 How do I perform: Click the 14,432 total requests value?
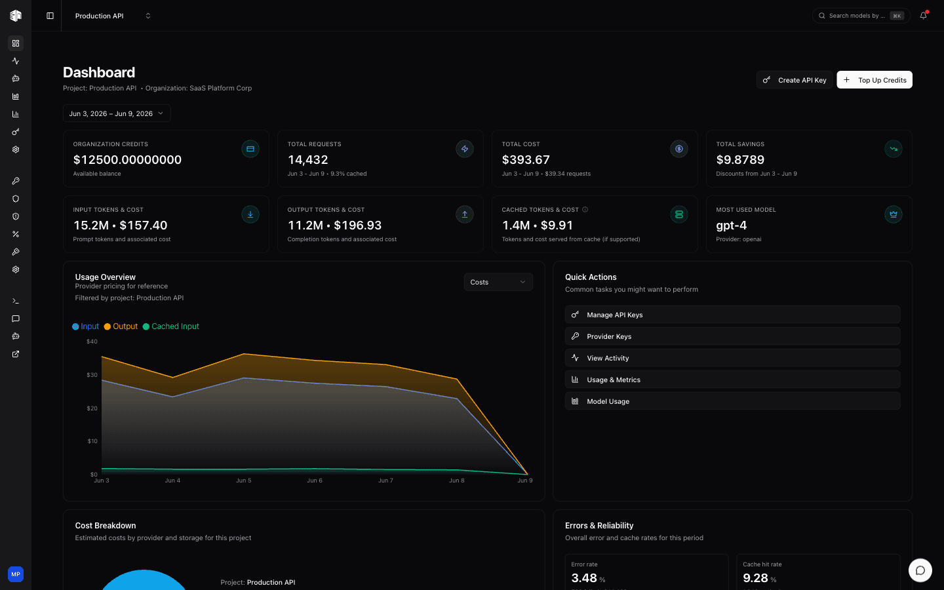307,160
